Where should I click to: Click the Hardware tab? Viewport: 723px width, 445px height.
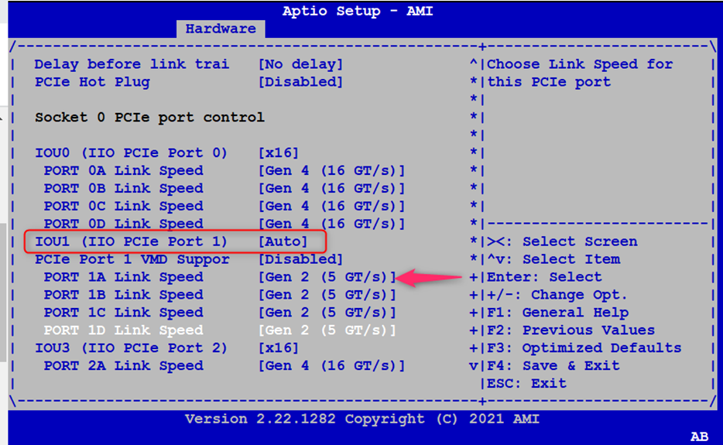point(221,29)
